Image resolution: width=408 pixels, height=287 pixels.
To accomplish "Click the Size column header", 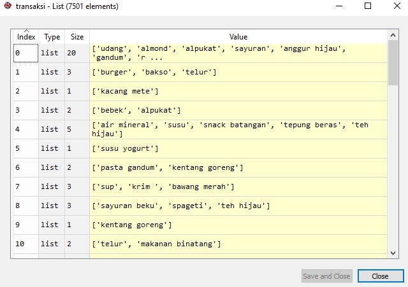I will point(77,37).
